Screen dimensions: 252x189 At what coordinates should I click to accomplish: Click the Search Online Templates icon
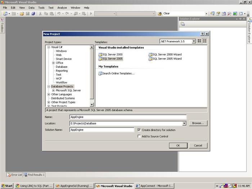point(100,73)
